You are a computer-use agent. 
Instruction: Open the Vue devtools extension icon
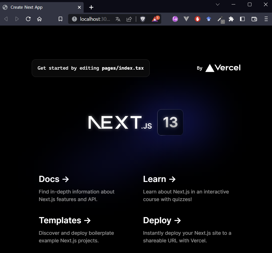point(186,19)
